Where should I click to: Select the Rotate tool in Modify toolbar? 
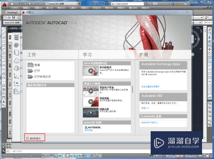pyautogui.click(x=210, y=53)
